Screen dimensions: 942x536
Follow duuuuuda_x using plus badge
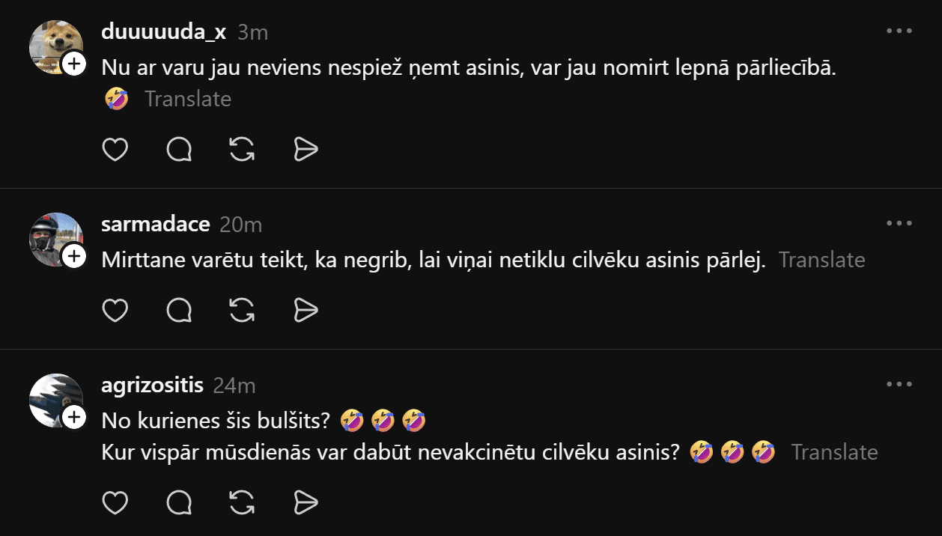click(73, 64)
